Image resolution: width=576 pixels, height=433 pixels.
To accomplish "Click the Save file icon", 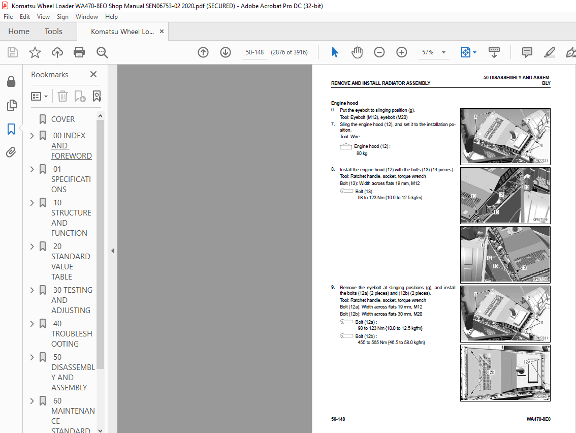I will click(13, 52).
